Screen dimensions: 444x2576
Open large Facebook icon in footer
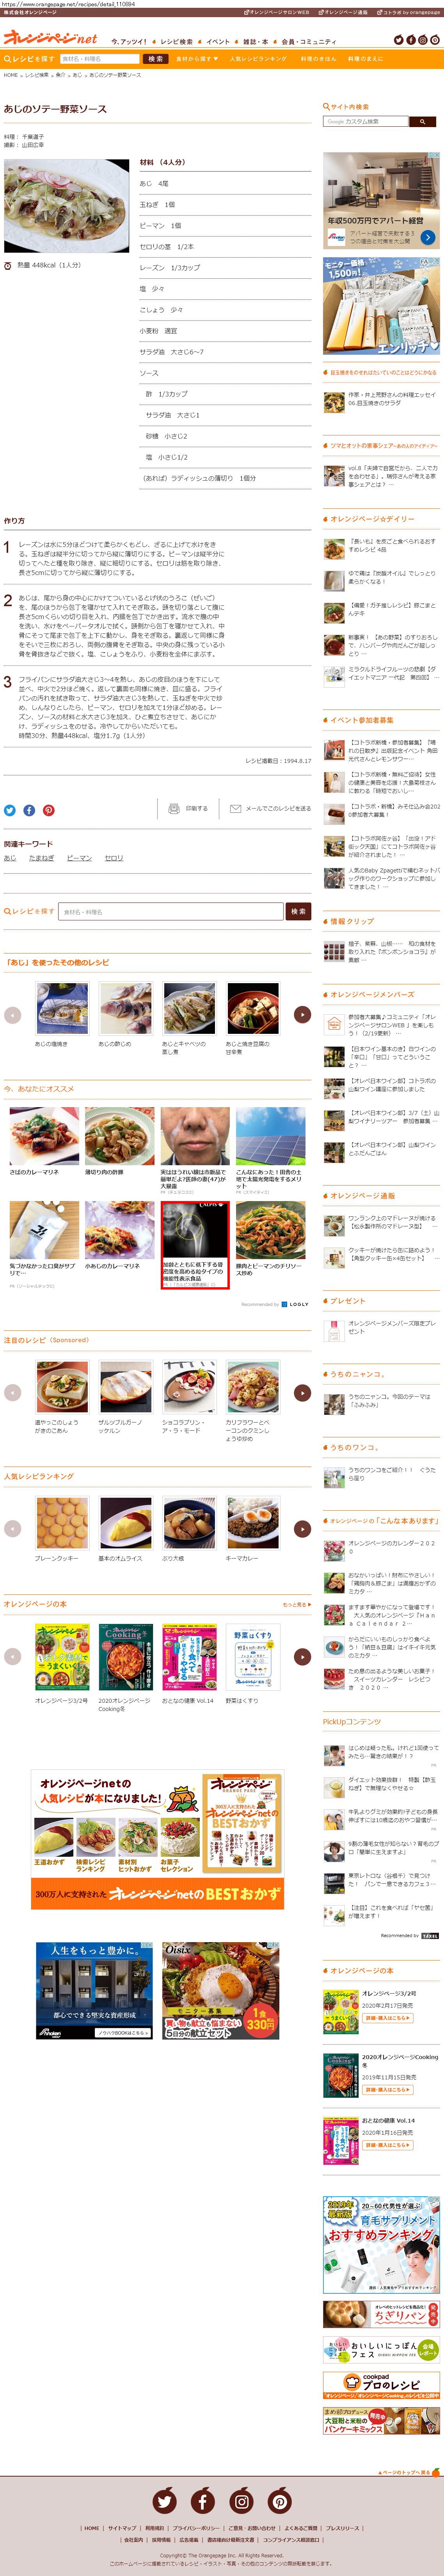(203, 2502)
